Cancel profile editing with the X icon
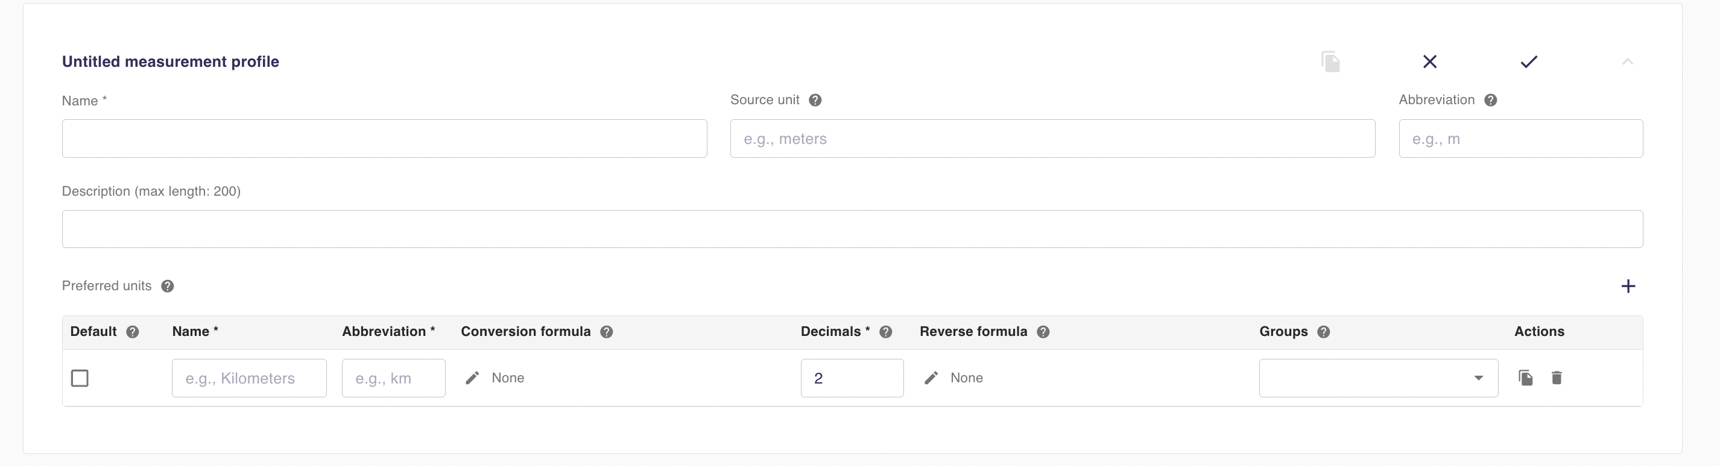 [x=1429, y=62]
